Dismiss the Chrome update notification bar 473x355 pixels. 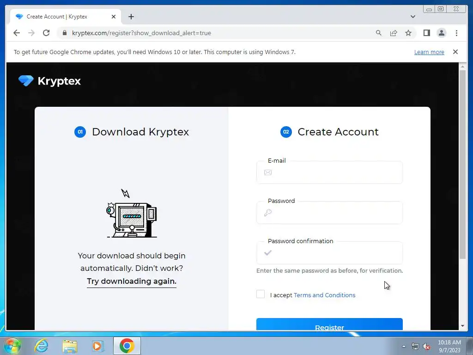point(455,52)
